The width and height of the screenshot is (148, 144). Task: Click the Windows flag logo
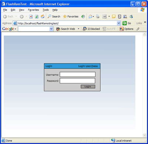pos(142,10)
